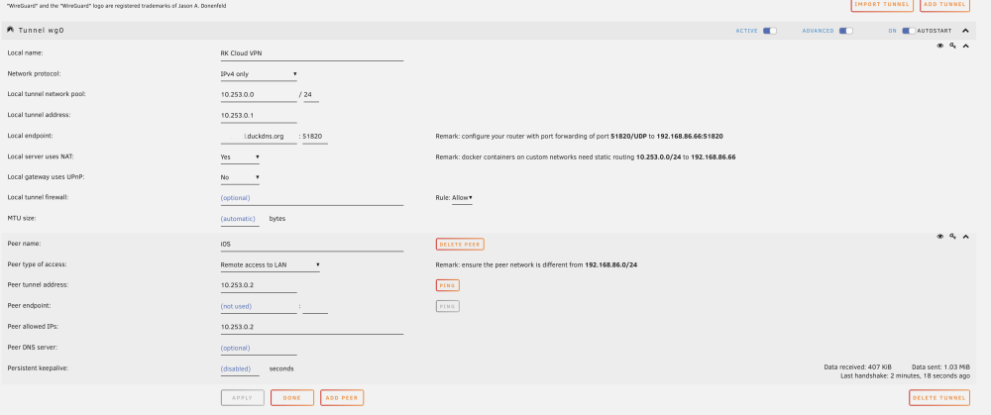The image size is (991, 415).
Task: Click the APPLY button
Action: (x=243, y=398)
